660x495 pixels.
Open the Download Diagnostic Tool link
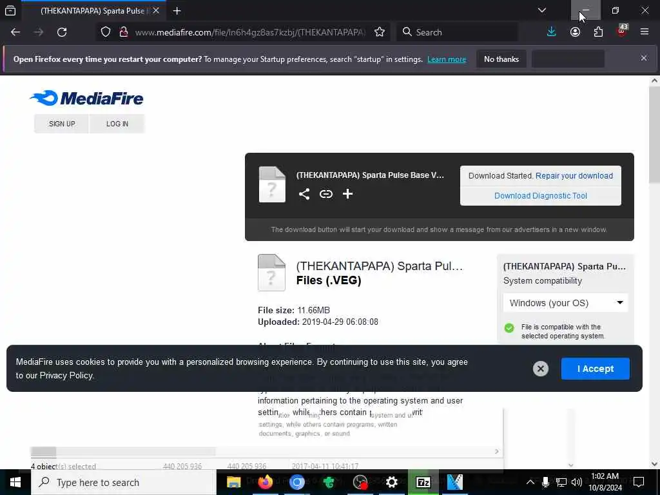[541, 196]
